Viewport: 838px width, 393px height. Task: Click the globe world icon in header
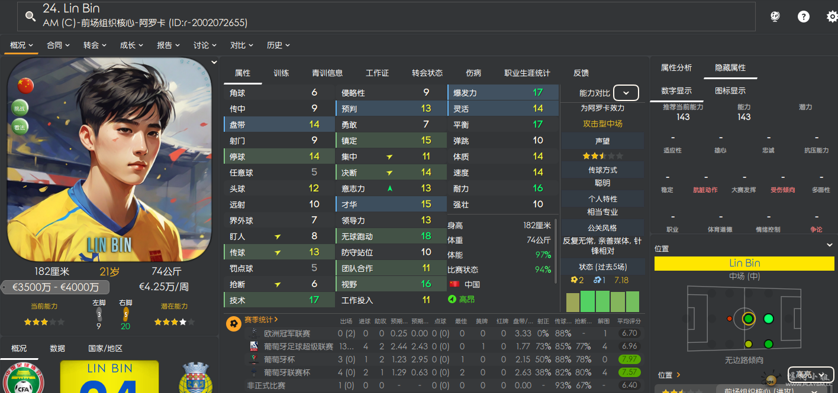point(775,17)
